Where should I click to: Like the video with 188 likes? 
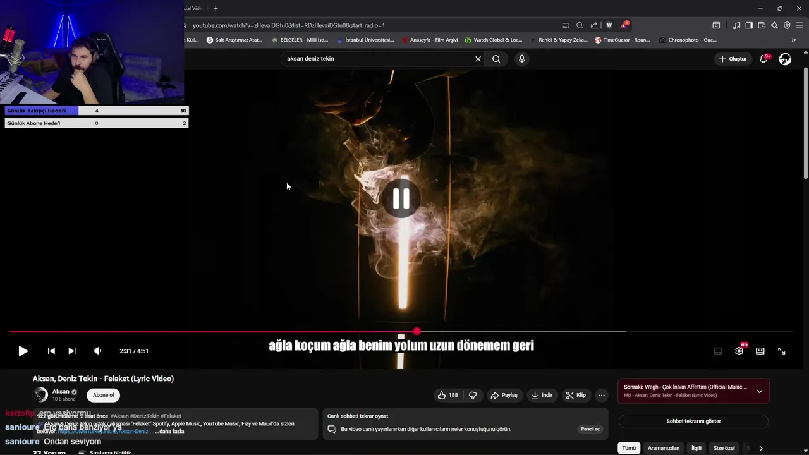point(447,395)
